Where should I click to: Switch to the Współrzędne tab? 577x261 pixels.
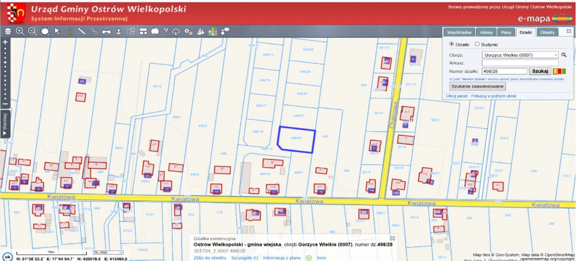pyautogui.click(x=459, y=32)
